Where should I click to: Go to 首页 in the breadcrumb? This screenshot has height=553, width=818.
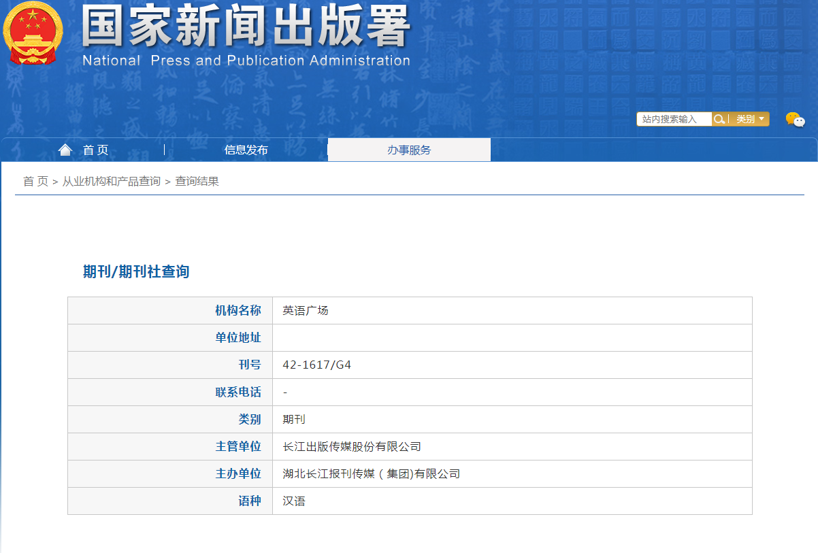click(35, 182)
